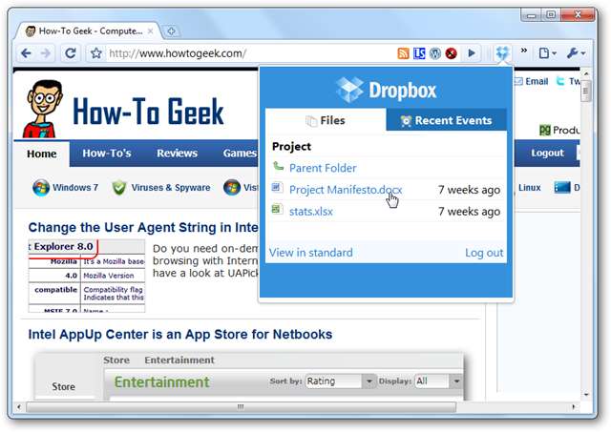Viewport: 611px width, 432px height.
Task: Open Viruses & Spyware category
Action: coord(171,188)
